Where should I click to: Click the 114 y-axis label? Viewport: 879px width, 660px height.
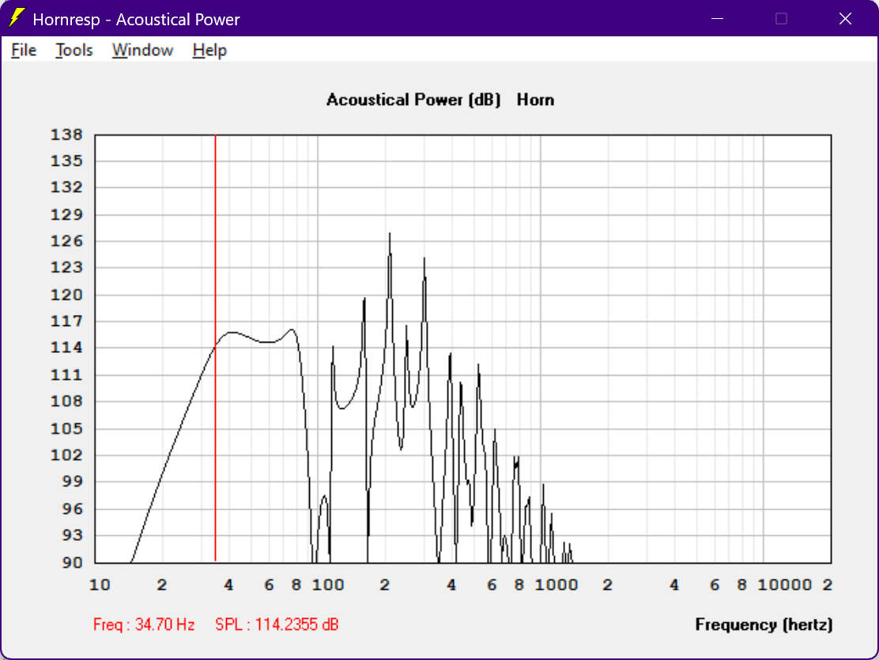pos(66,347)
